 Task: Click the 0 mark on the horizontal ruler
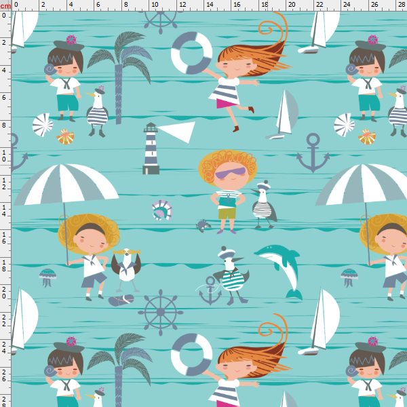pyautogui.click(x=16, y=5)
